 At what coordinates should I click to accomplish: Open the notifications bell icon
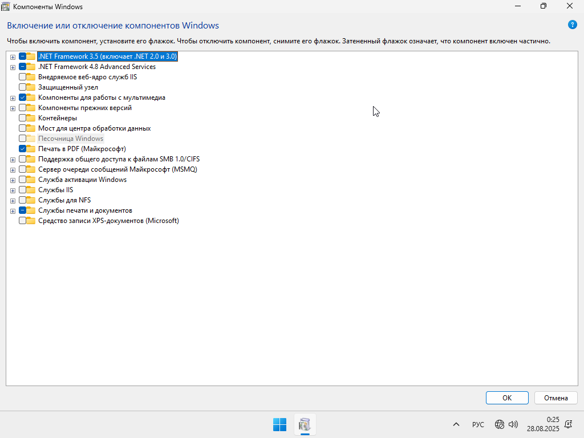coord(568,424)
